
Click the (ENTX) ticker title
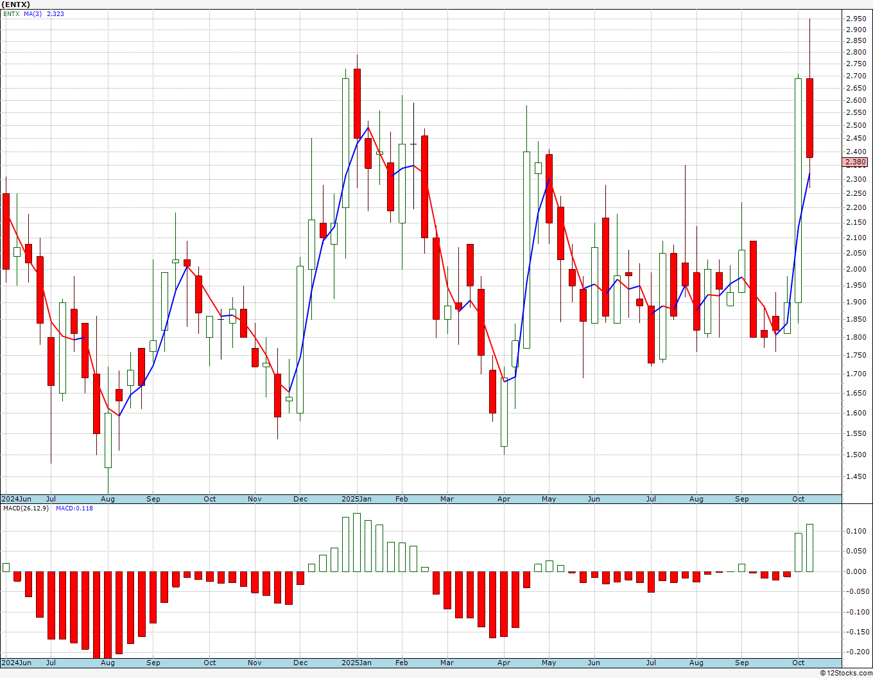(16, 4)
